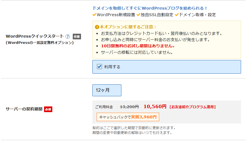249x141 pixels.
Task: Uncheck the 利用する checkbox
Action: click(x=99, y=67)
